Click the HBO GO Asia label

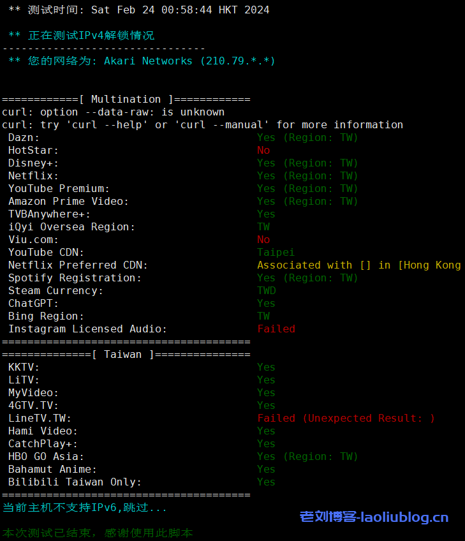click(46, 456)
